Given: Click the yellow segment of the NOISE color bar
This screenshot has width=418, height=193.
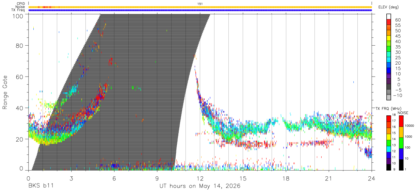Looking at the screenshot, I should click(401, 132).
